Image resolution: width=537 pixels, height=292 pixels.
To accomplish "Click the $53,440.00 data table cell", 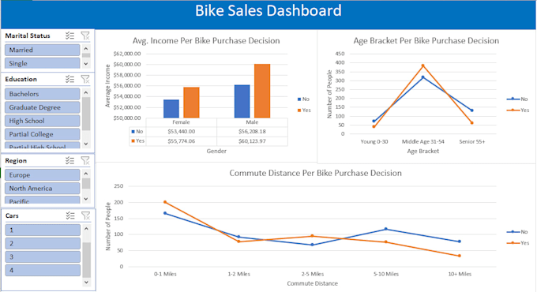I will [181, 131].
